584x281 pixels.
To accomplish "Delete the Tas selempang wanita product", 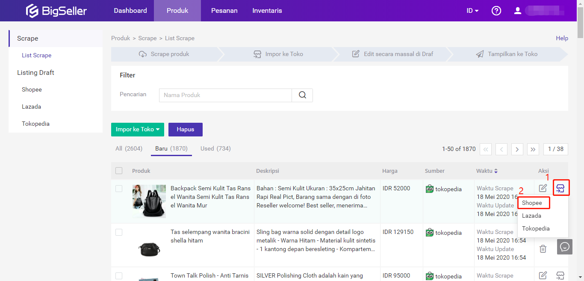I will tap(543, 248).
